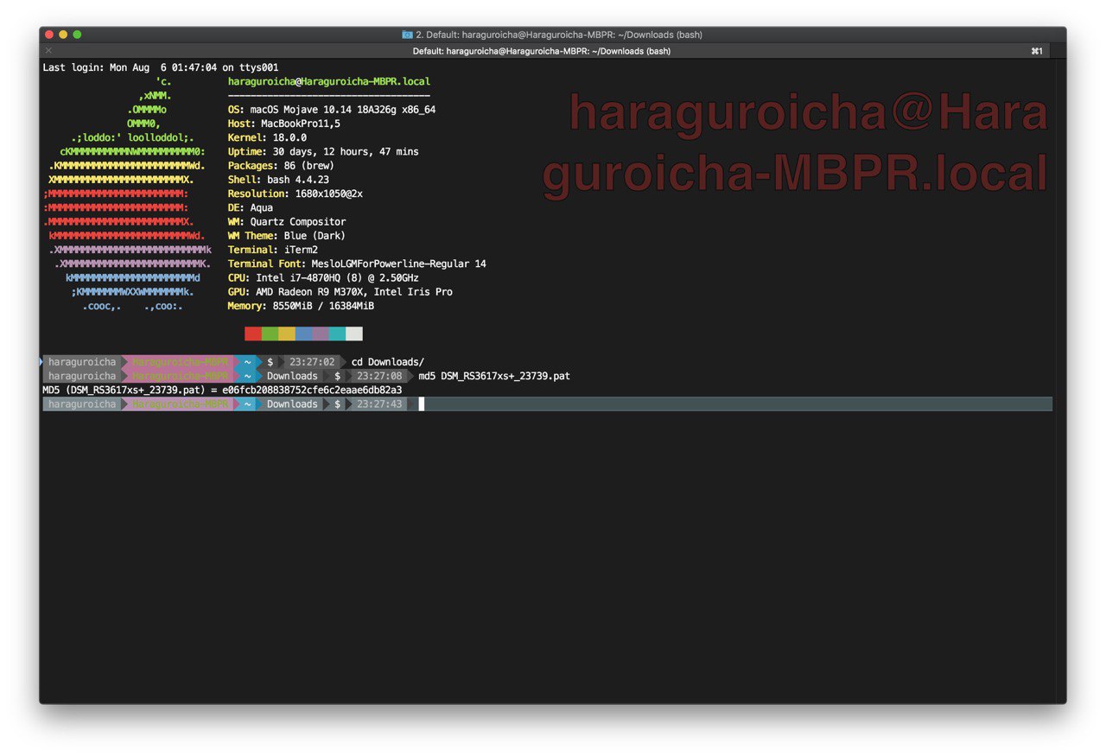
Task: Click the 'Uptime: 30 days, 12 hours' line
Action: point(323,151)
